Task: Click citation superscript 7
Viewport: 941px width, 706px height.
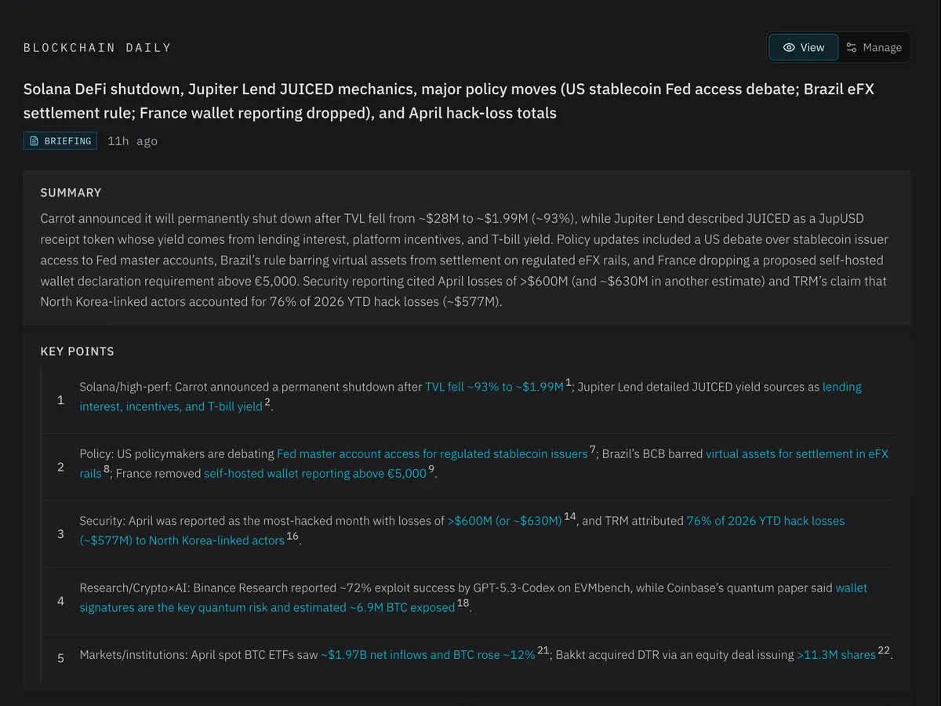Action: click(x=593, y=449)
